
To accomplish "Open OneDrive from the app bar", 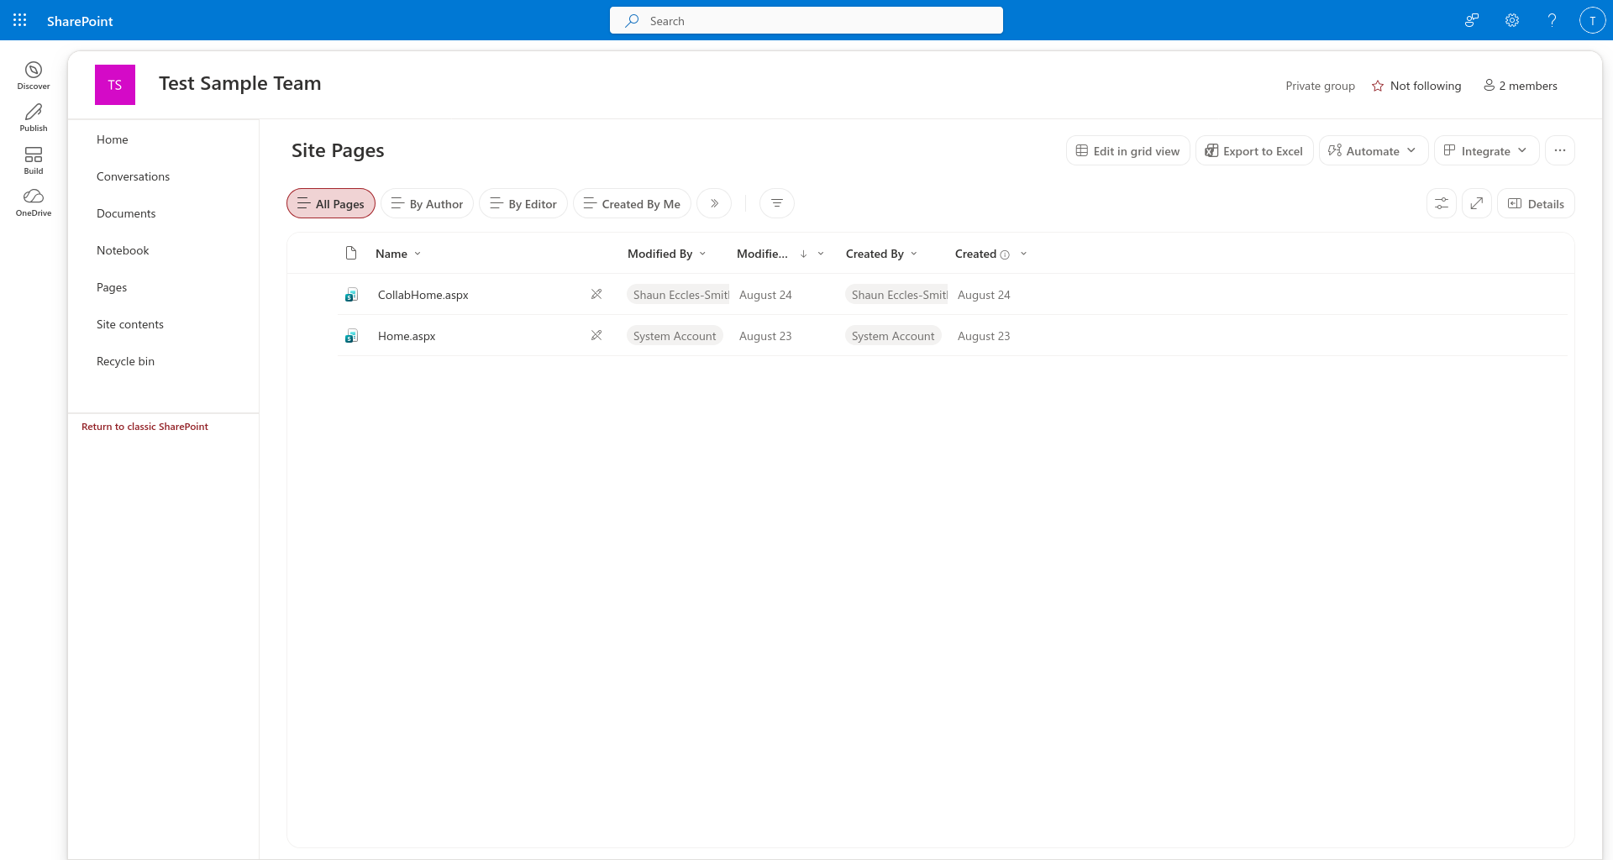I will tap(34, 202).
